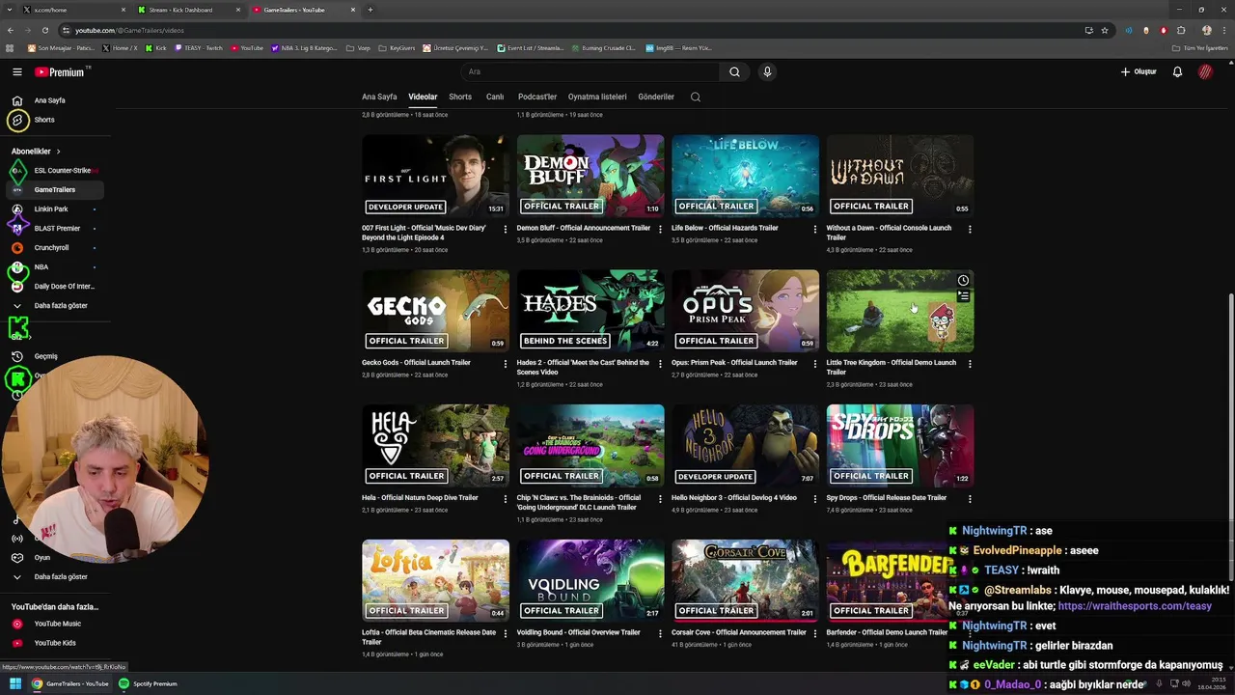This screenshot has height=695, width=1235.
Task: Add Little Tree Kingdom to Watch Later
Action: 963,281
